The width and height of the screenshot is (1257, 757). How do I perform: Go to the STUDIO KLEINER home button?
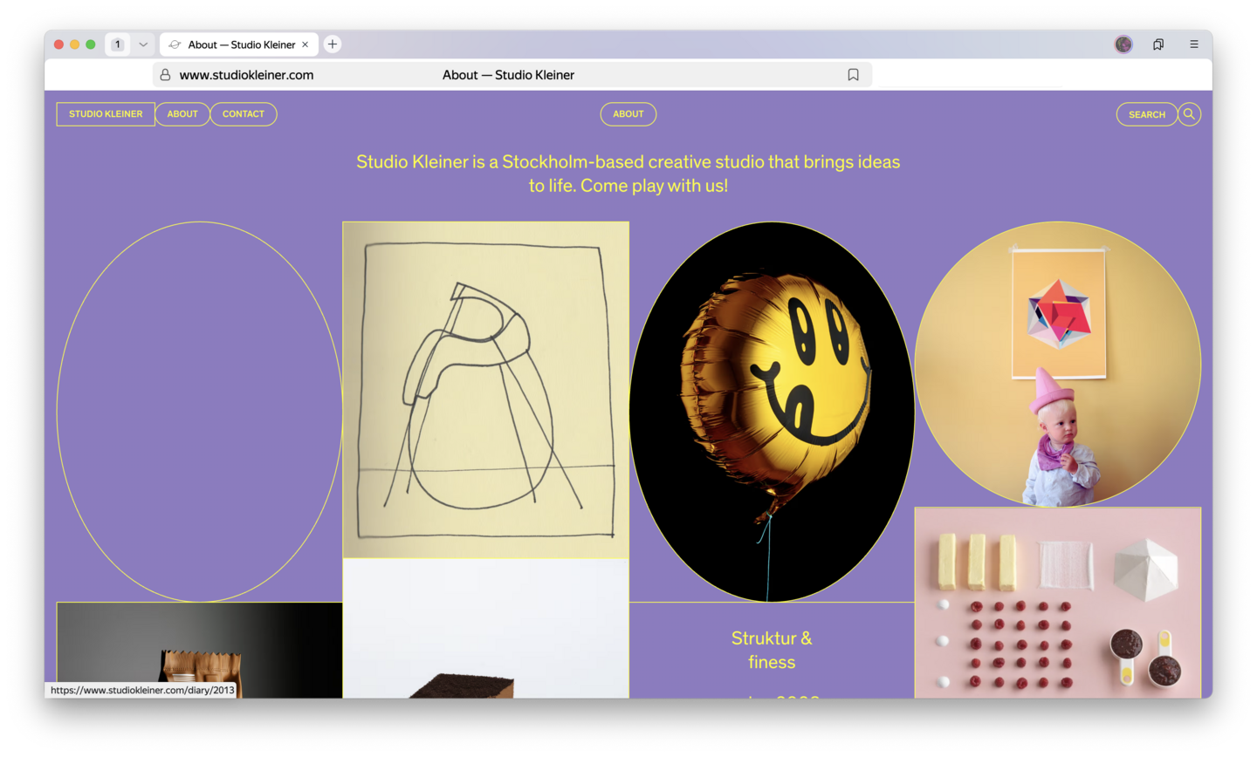point(106,114)
